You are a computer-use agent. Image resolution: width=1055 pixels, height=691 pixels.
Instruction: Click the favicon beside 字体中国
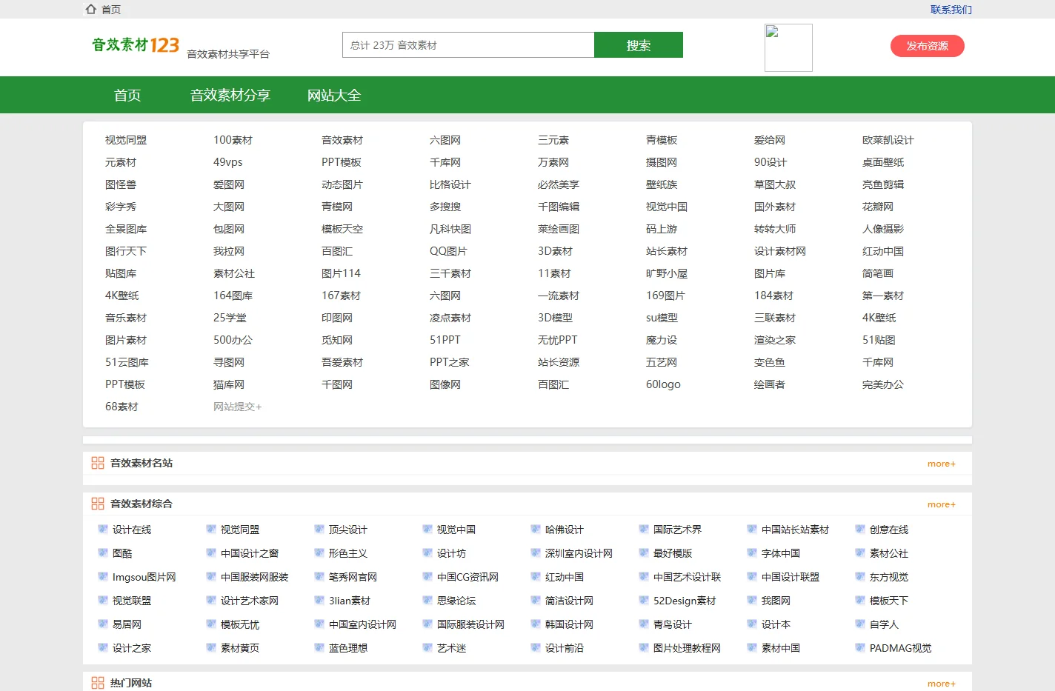[752, 553]
